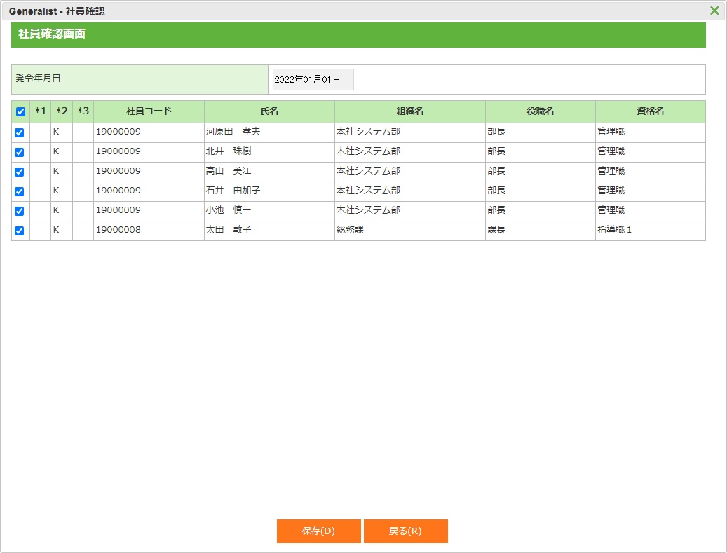Close the 社員確認 dialog with X icon

point(714,11)
